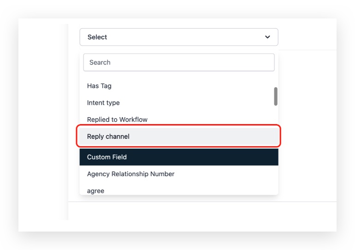Click the Reply channel label text
This screenshot has width=355, height=250.
(x=108, y=137)
